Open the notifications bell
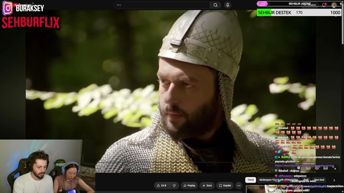This screenshot has height=193, width=344. [x=324, y=5]
